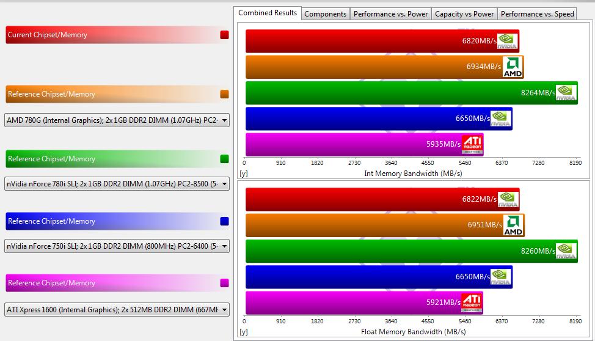
Task: Click the orange Reference Chipset/Memory color swatch
Action: (x=224, y=94)
